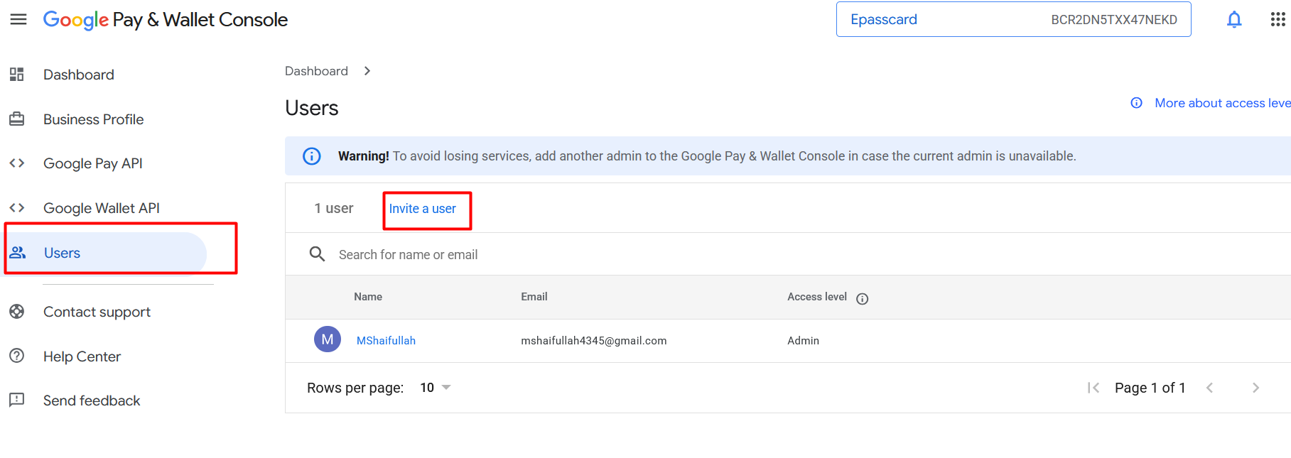
Task: Click the Admin access level cell
Action: point(804,341)
